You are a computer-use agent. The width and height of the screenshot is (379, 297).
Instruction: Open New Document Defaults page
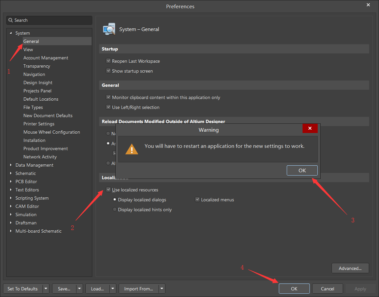point(48,115)
